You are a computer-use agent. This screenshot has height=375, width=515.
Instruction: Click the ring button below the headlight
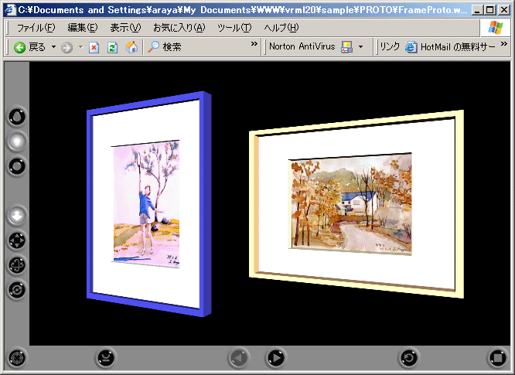(17, 166)
